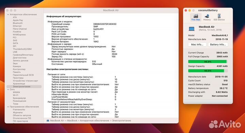245x133 pixels.
Task: Click the Состояние value Обычный
Action: point(97,64)
